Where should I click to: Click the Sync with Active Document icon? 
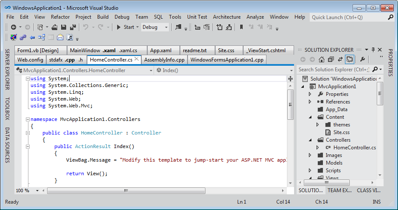coord(340,59)
